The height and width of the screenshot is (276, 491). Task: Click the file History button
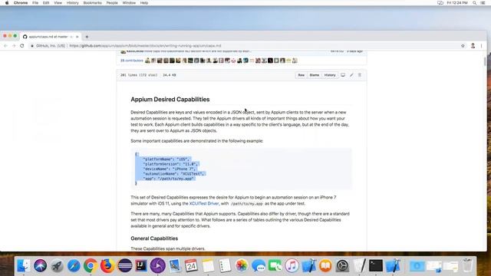(330, 75)
